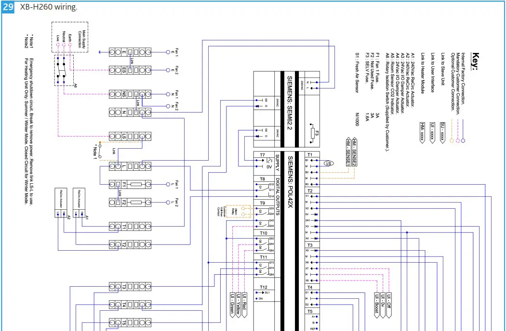
Task: Click the XB-H260 wiring title
Action: pyautogui.click(x=48, y=7)
